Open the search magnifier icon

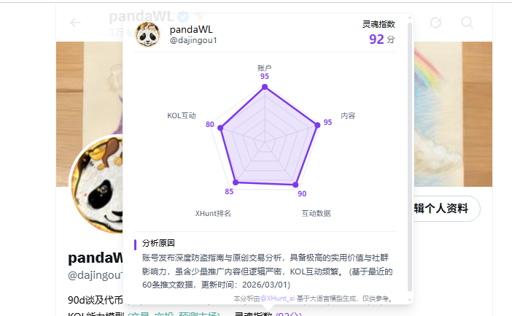[467, 23]
